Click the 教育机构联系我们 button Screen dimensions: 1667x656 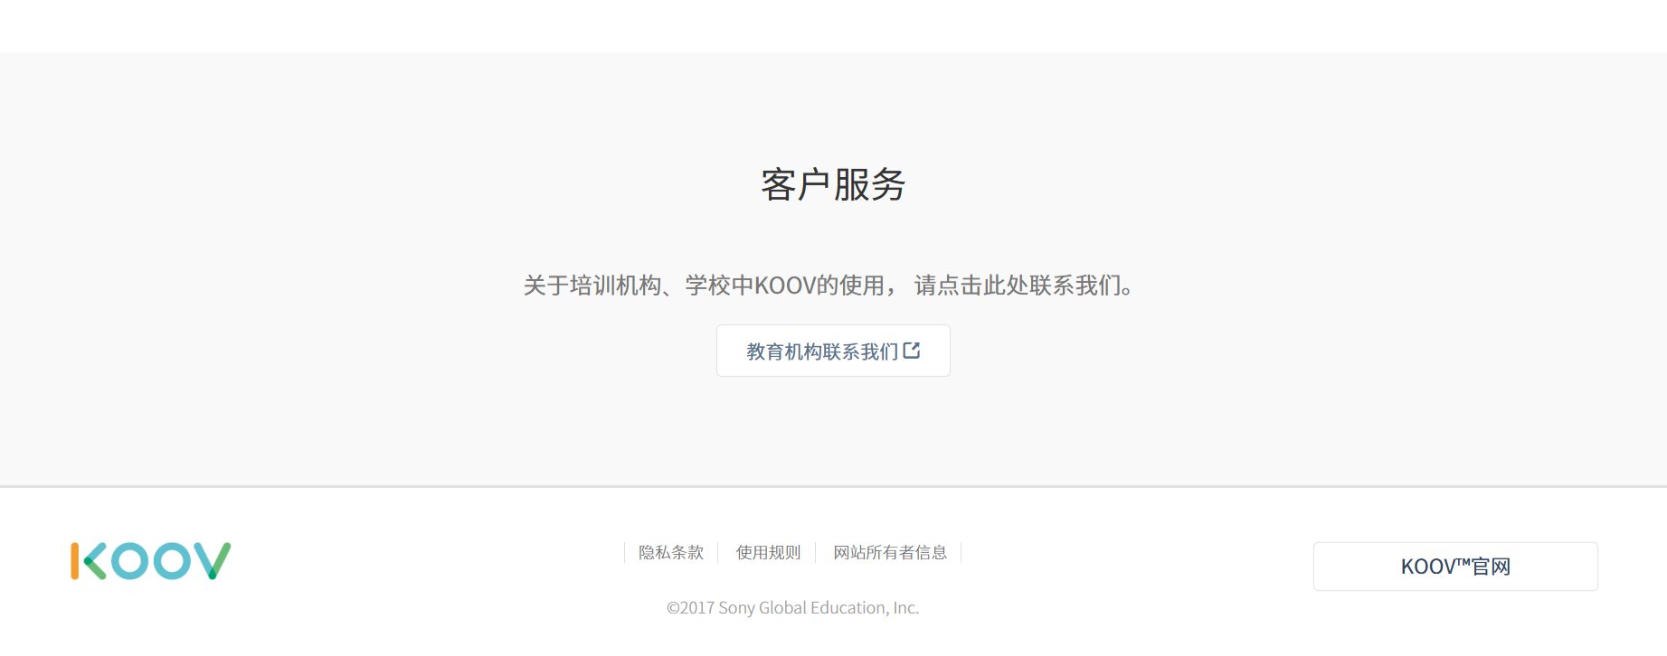click(x=821, y=351)
